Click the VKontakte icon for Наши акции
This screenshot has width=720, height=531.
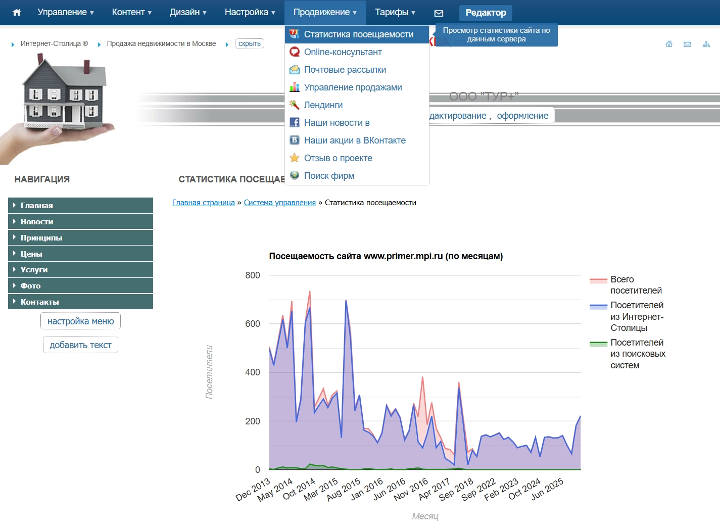294,140
